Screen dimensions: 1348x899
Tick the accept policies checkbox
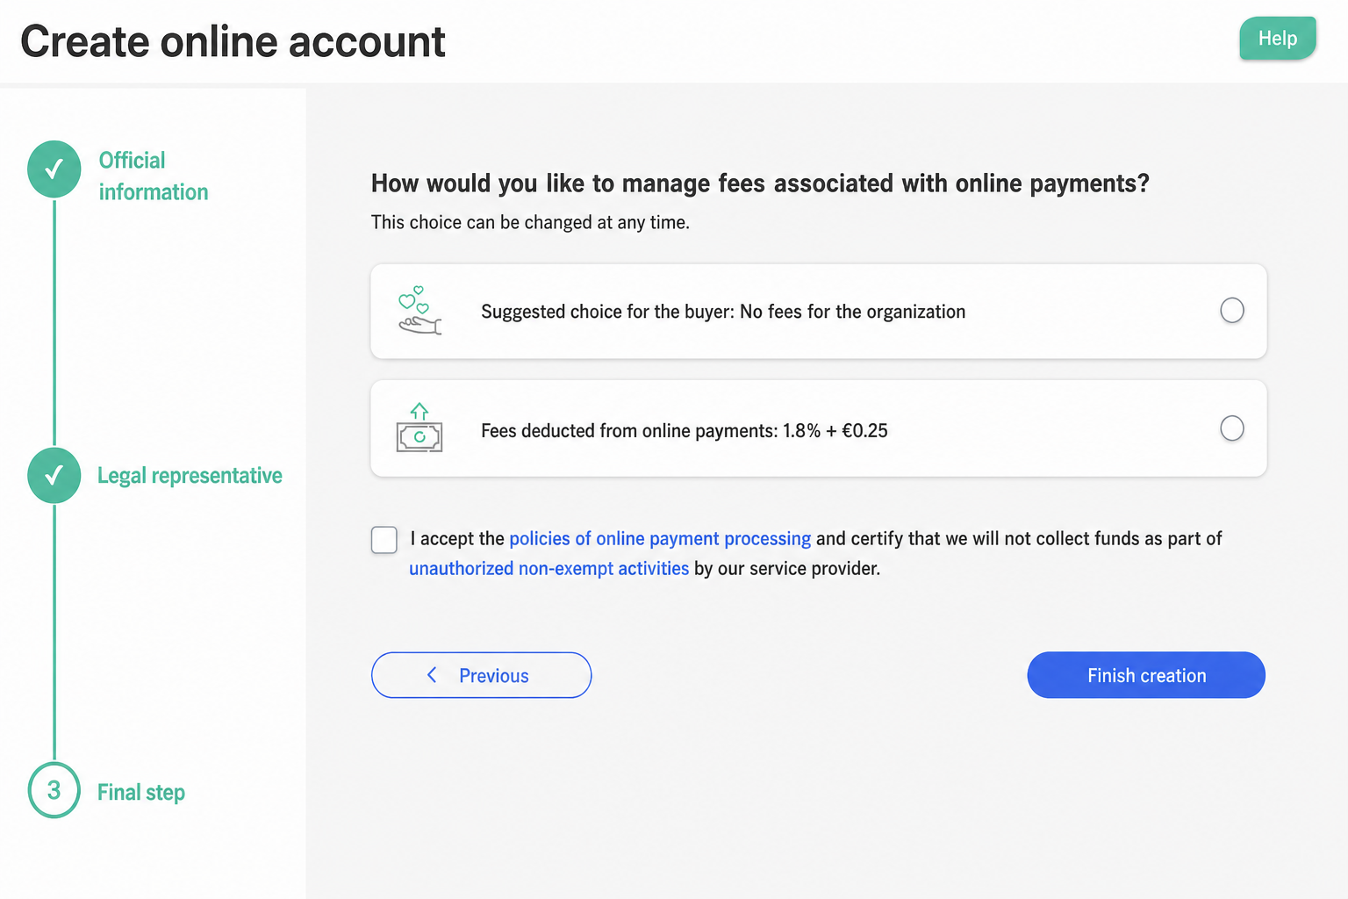tap(384, 540)
